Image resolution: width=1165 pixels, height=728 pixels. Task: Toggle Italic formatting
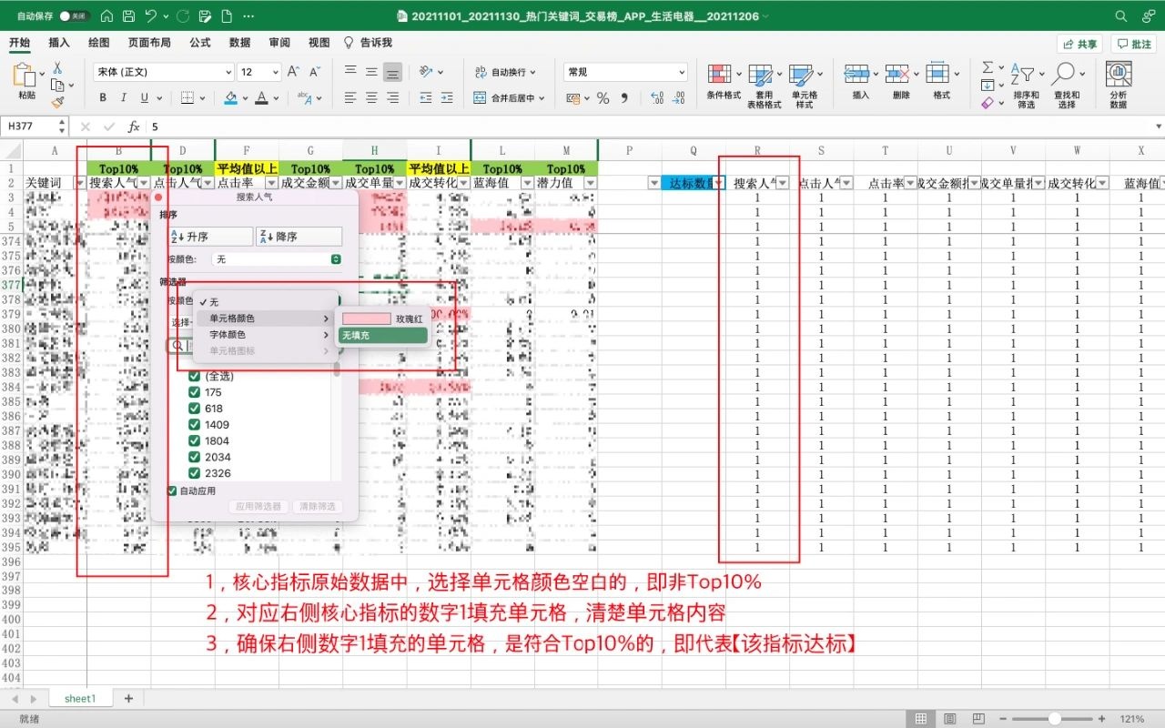coord(124,97)
